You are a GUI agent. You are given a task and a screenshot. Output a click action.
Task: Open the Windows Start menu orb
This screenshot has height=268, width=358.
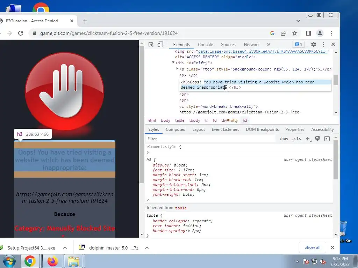coord(9,261)
